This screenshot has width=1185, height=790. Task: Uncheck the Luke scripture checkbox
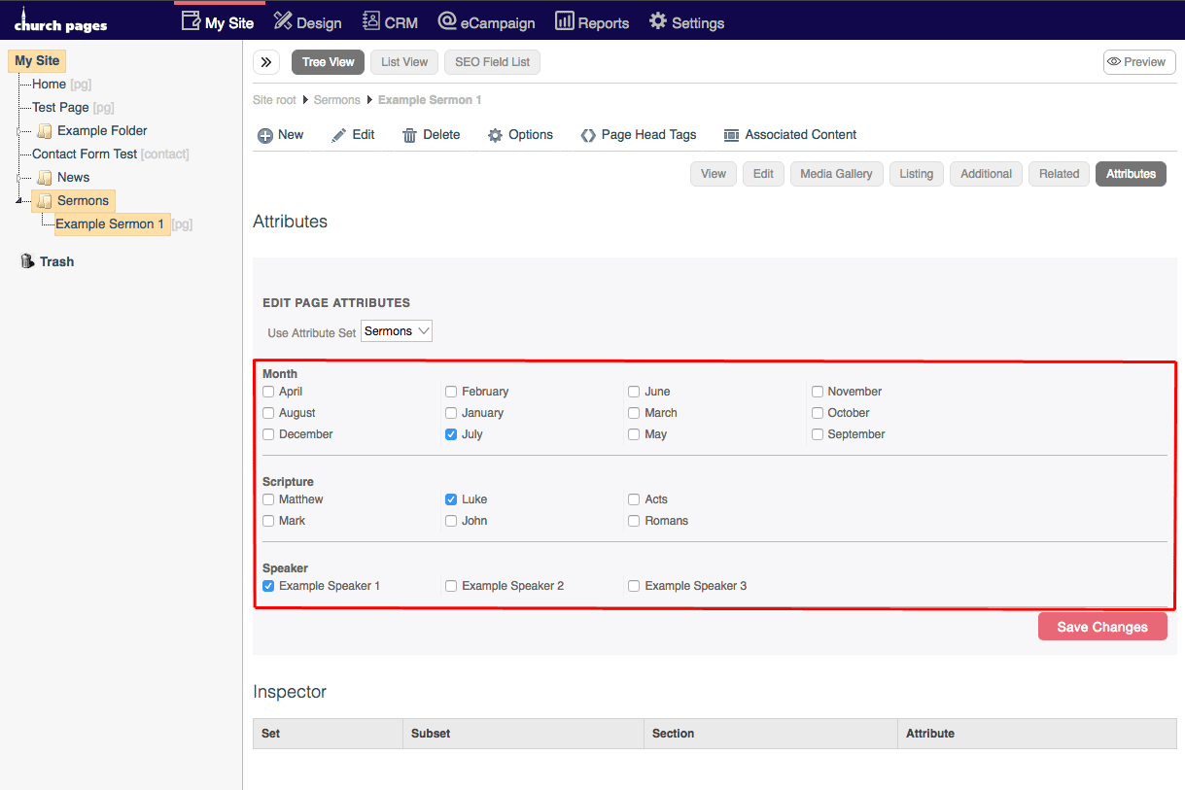[x=451, y=499]
